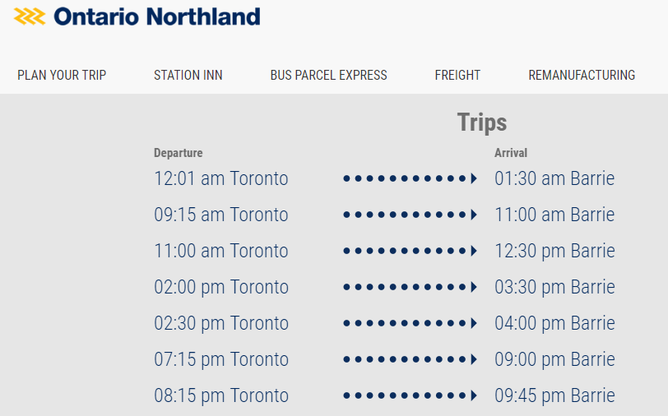Pick the 11:00 am Toronto departure
668x416 pixels.
[x=221, y=251]
